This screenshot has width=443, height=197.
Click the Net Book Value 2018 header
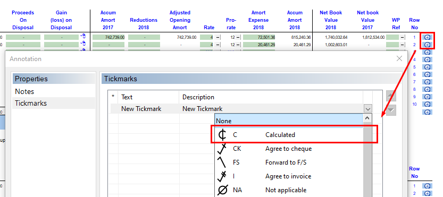tap(331, 20)
